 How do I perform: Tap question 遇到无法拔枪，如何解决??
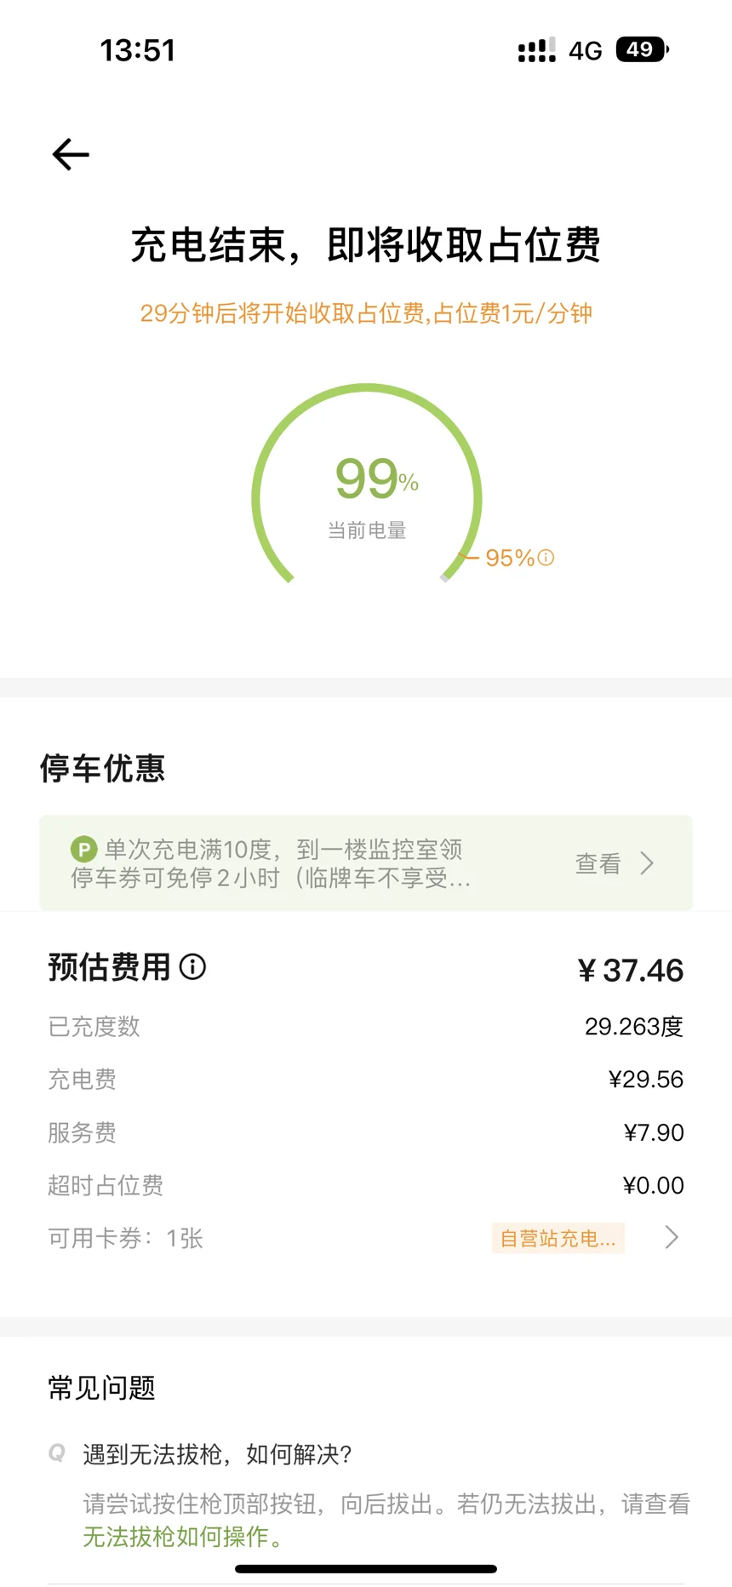(217, 1454)
